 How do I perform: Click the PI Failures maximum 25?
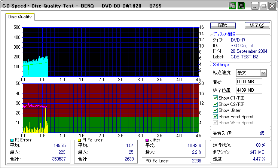point(131,152)
